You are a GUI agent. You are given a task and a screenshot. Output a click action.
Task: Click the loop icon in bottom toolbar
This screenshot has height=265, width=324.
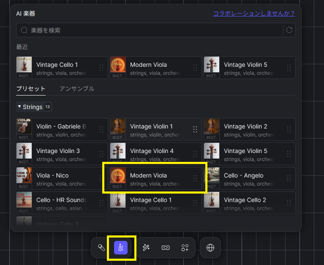click(x=166, y=248)
